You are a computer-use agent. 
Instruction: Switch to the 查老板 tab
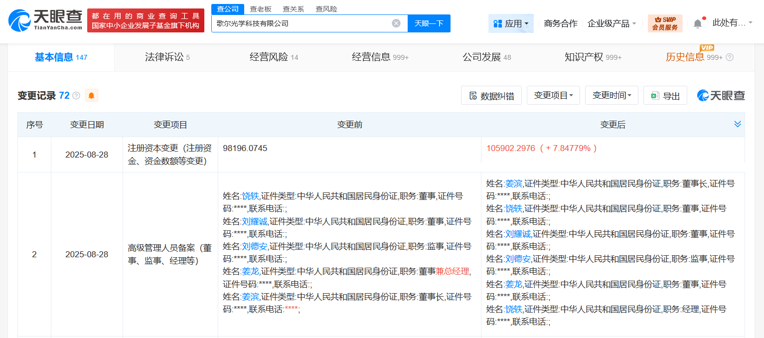coord(260,8)
